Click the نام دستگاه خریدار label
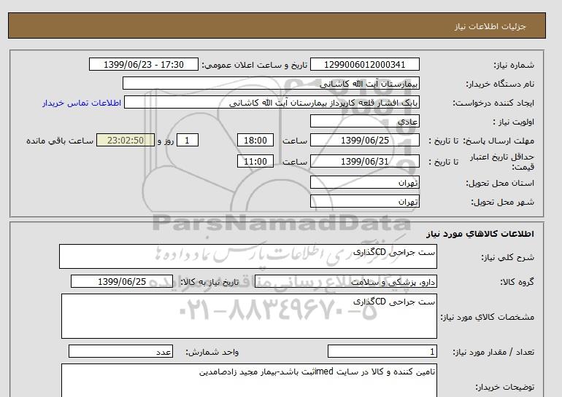Screen dimensions: 562x397 click(500, 84)
